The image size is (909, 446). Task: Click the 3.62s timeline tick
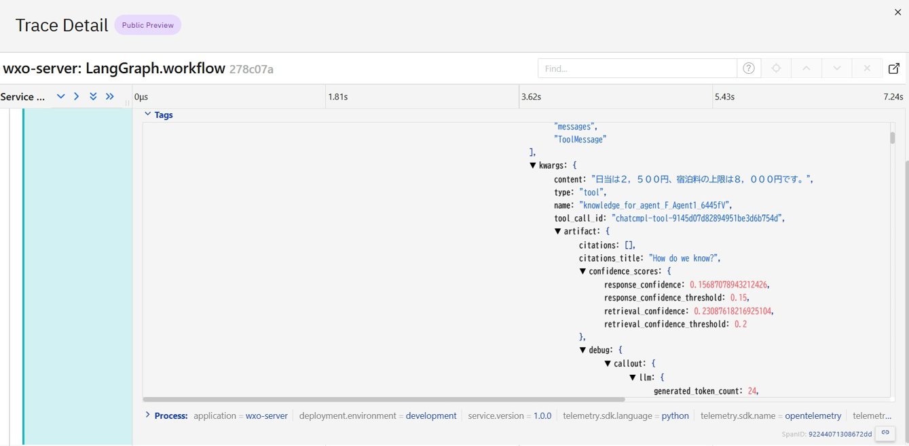531,97
